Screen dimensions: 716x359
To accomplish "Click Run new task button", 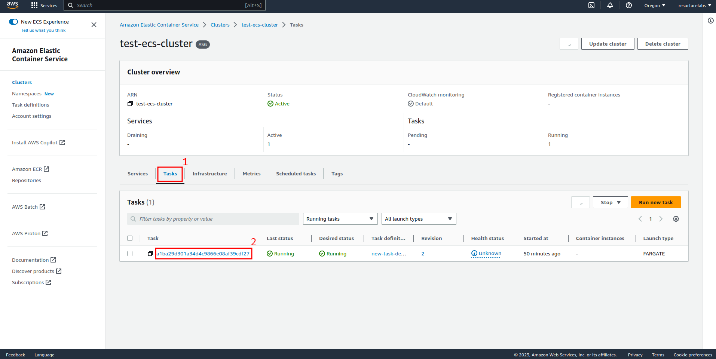I will [655, 202].
